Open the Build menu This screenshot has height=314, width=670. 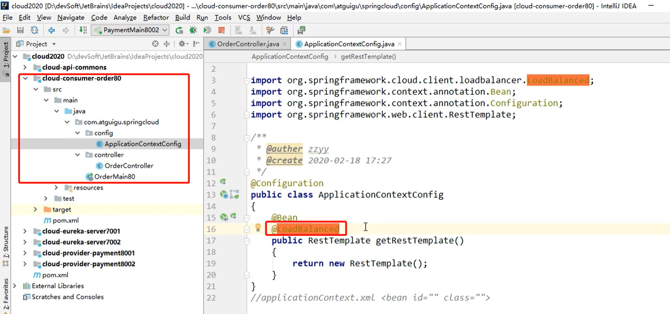(x=182, y=17)
